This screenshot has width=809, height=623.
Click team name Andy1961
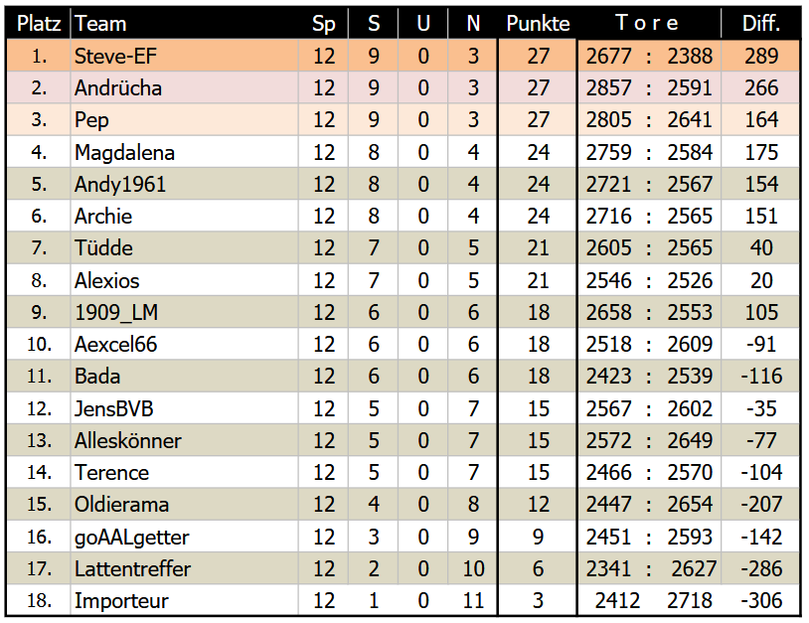coord(120,185)
